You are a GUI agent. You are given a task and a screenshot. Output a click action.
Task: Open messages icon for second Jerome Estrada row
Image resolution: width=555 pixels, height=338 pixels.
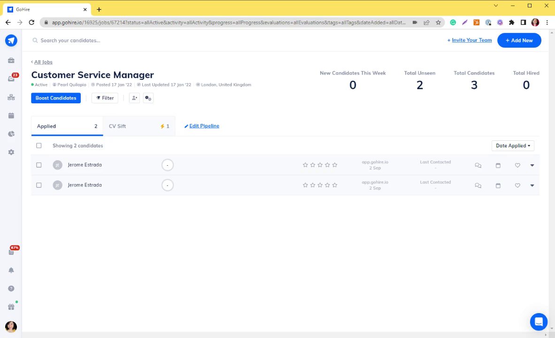(478, 185)
